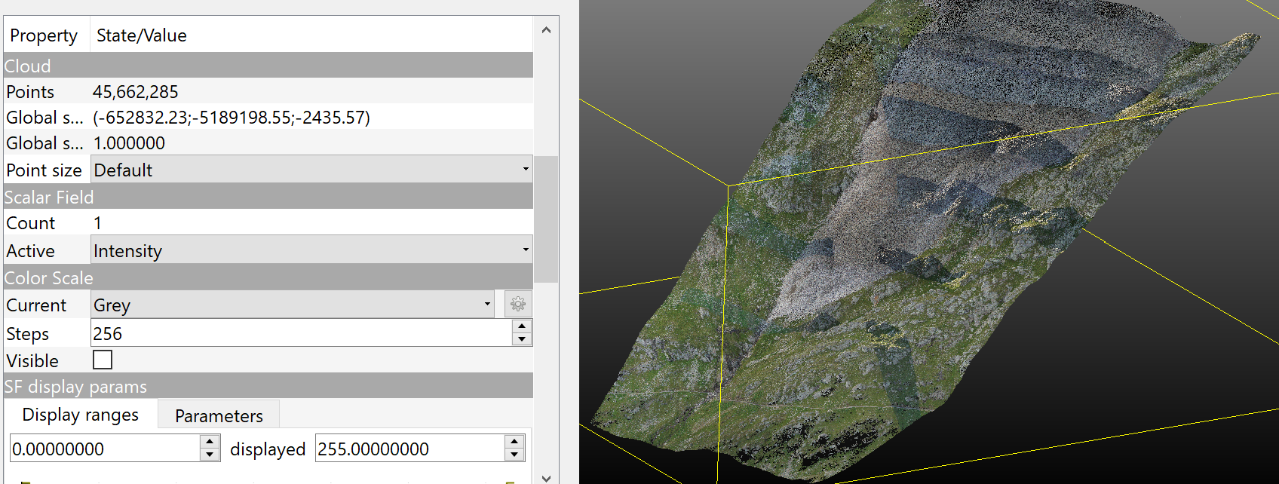Expand the Active scalar field Intensity dropdown
Viewport: 1279px width, 484px height.
(311, 250)
